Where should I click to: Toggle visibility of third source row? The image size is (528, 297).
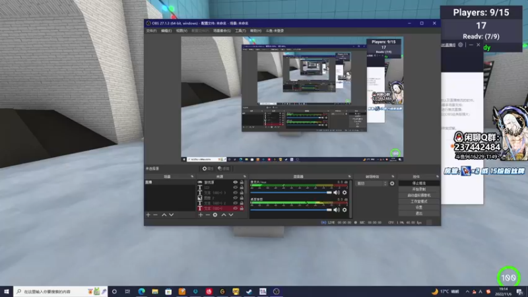point(236,193)
